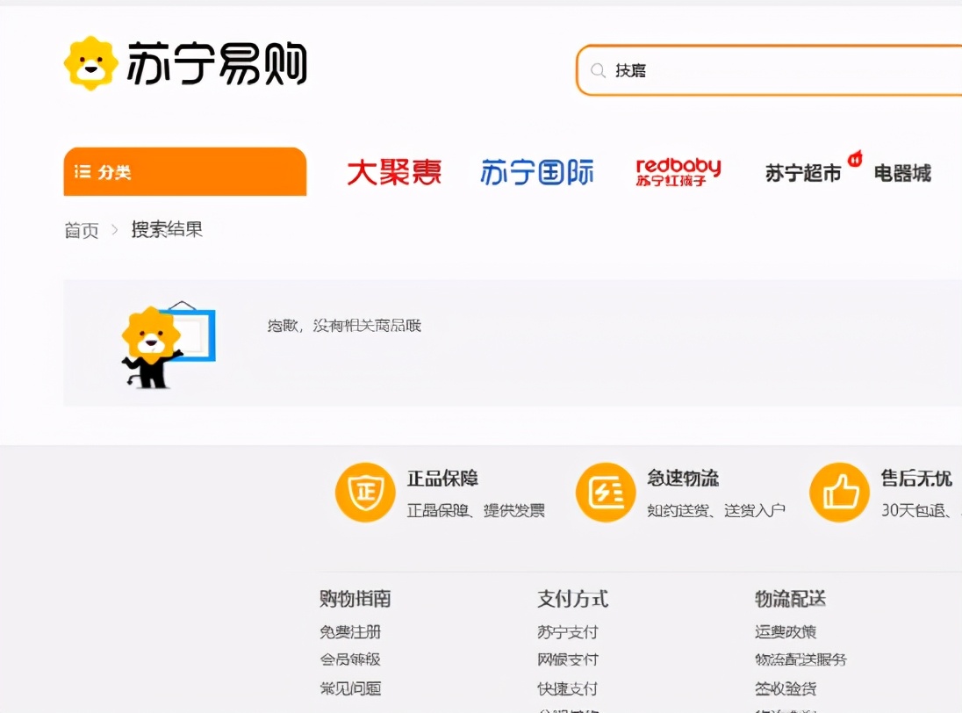Open the 常见问题 link
Screen dimensions: 962x713
coord(350,688)
